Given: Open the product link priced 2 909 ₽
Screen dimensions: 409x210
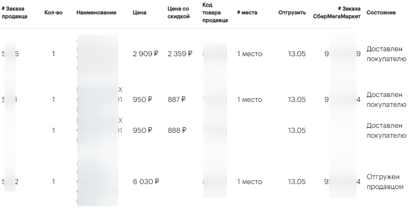Looking at the screenshot, I should 98,54.
